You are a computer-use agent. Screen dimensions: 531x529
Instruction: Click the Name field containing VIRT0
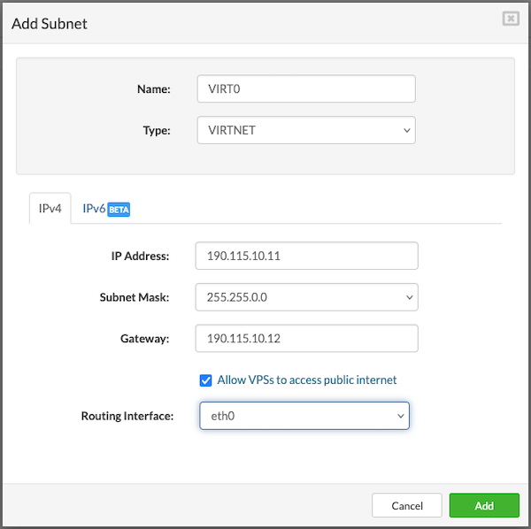coord(305,89)
